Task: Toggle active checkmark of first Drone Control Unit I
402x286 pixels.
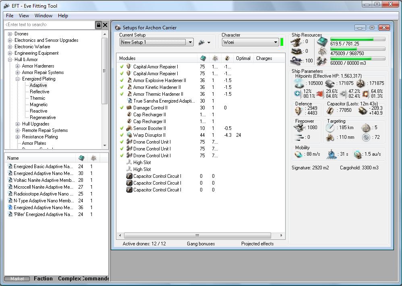Action: click(x=122, y=142)
